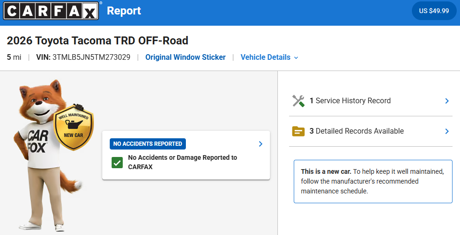460x235 pixels.
Task: Click the wrench and screwdriver service icon
Action: pyautogui.click(x=298, y=101)
